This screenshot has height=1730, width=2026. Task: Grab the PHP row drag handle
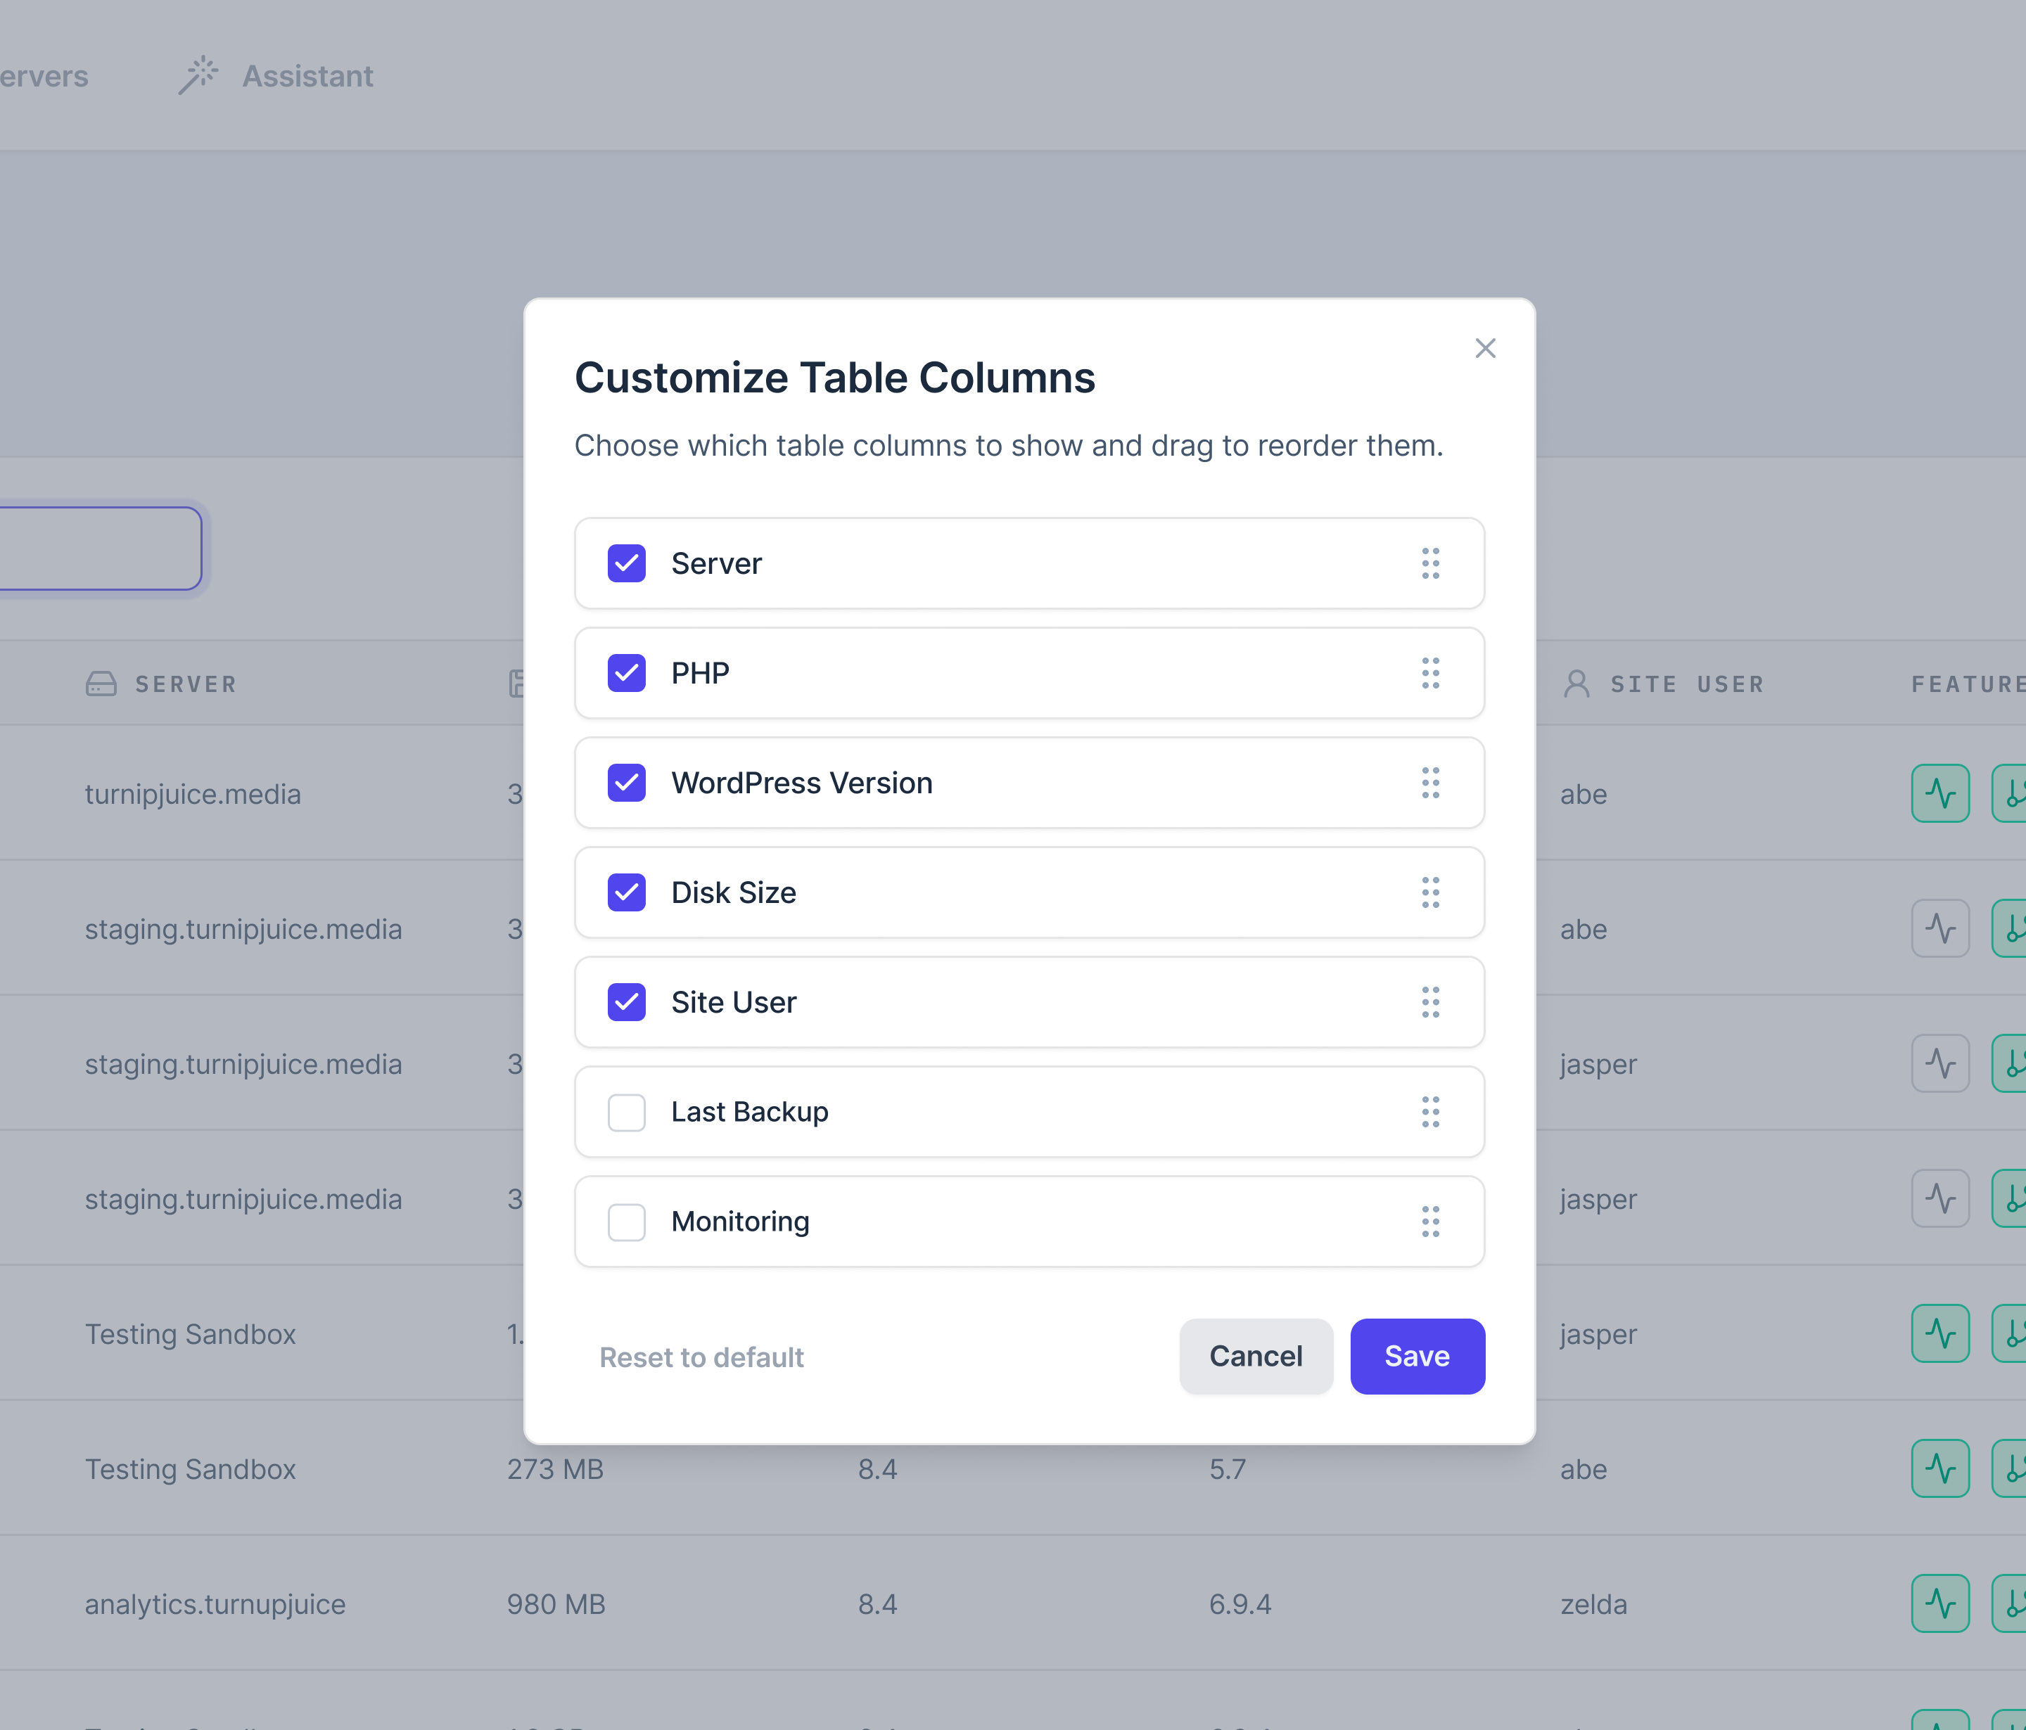coord(1431,672)
